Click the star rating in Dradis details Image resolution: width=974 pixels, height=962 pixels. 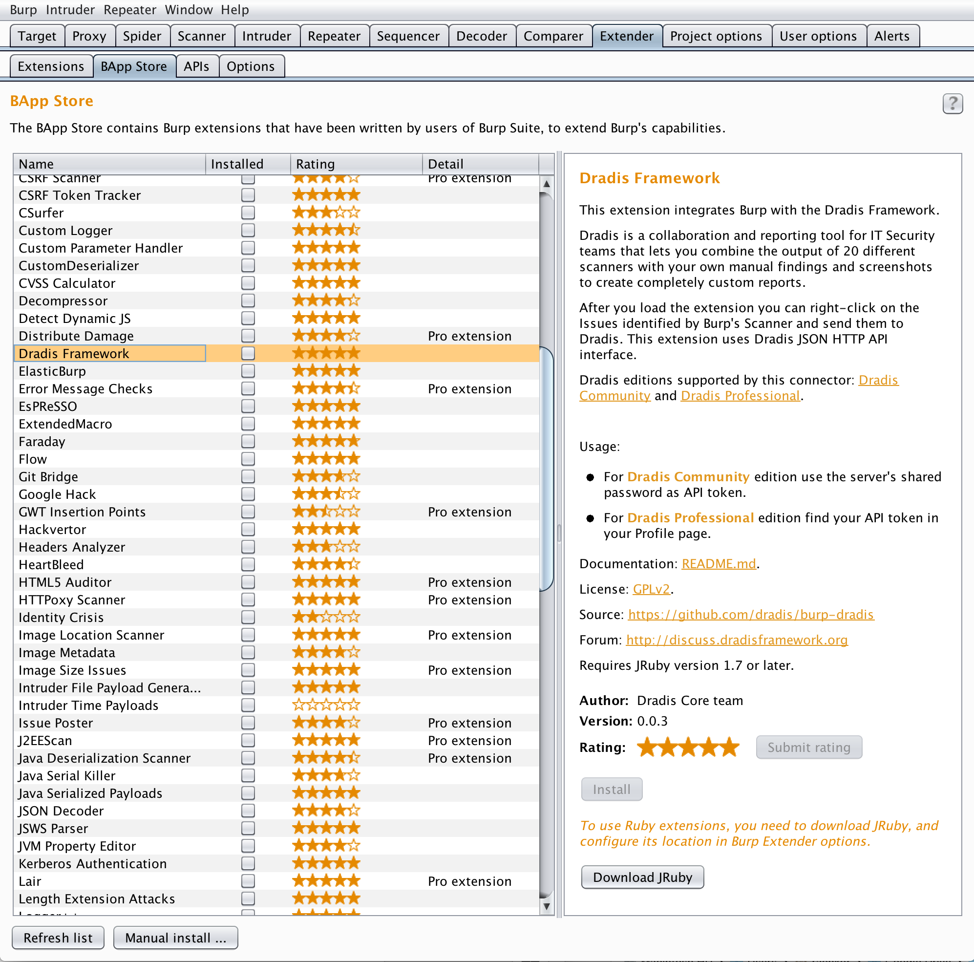coord(688,747)
